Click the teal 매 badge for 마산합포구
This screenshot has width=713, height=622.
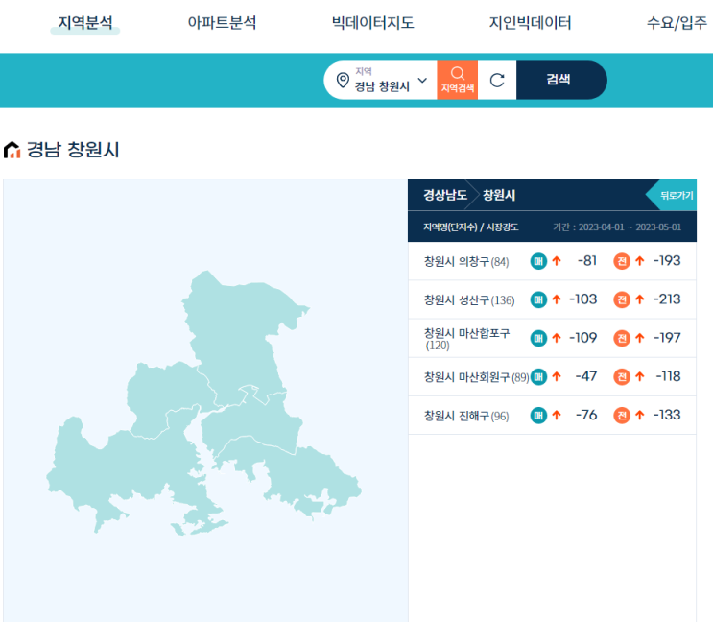coord(538,338)
